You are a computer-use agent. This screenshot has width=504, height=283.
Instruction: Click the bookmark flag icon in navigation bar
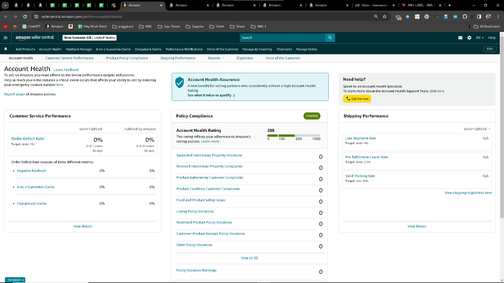(6, 49)
